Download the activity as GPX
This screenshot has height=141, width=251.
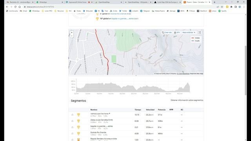point(177,33)
